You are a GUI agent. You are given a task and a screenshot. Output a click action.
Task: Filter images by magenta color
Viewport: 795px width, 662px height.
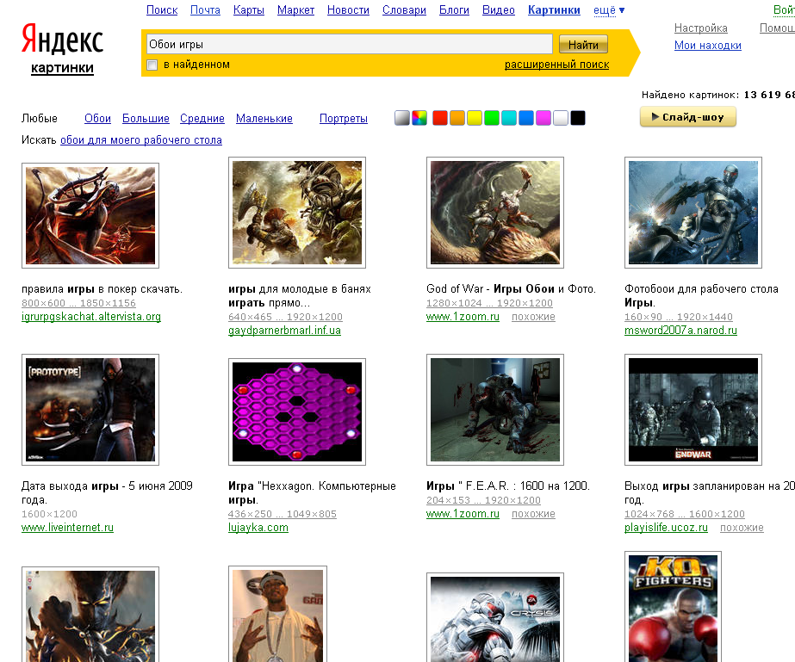543,118
